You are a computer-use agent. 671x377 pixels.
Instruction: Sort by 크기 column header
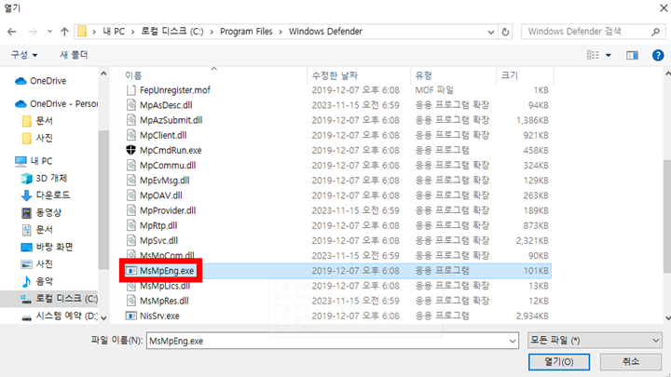click(x=509, y=75)
